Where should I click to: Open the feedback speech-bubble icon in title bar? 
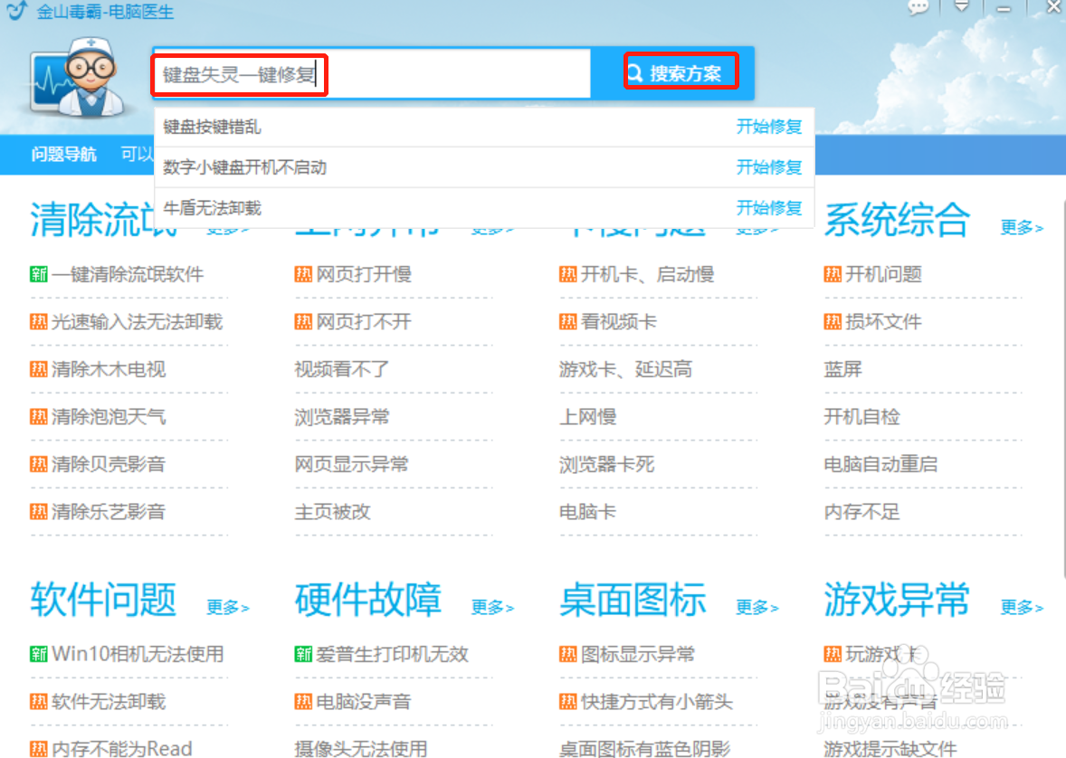[917, 7]
